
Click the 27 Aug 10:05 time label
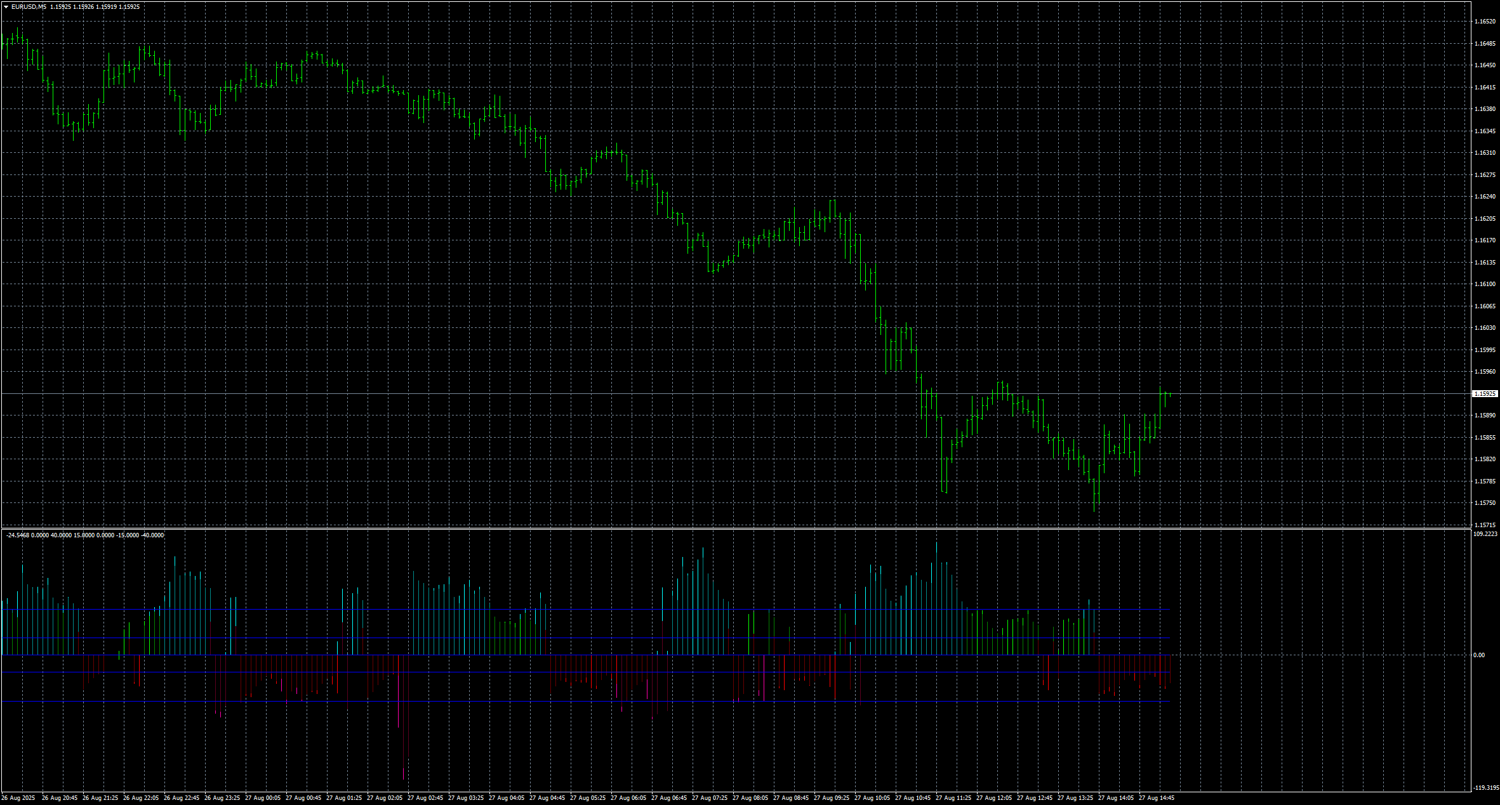pyautogui.click(x=872, y=798)
